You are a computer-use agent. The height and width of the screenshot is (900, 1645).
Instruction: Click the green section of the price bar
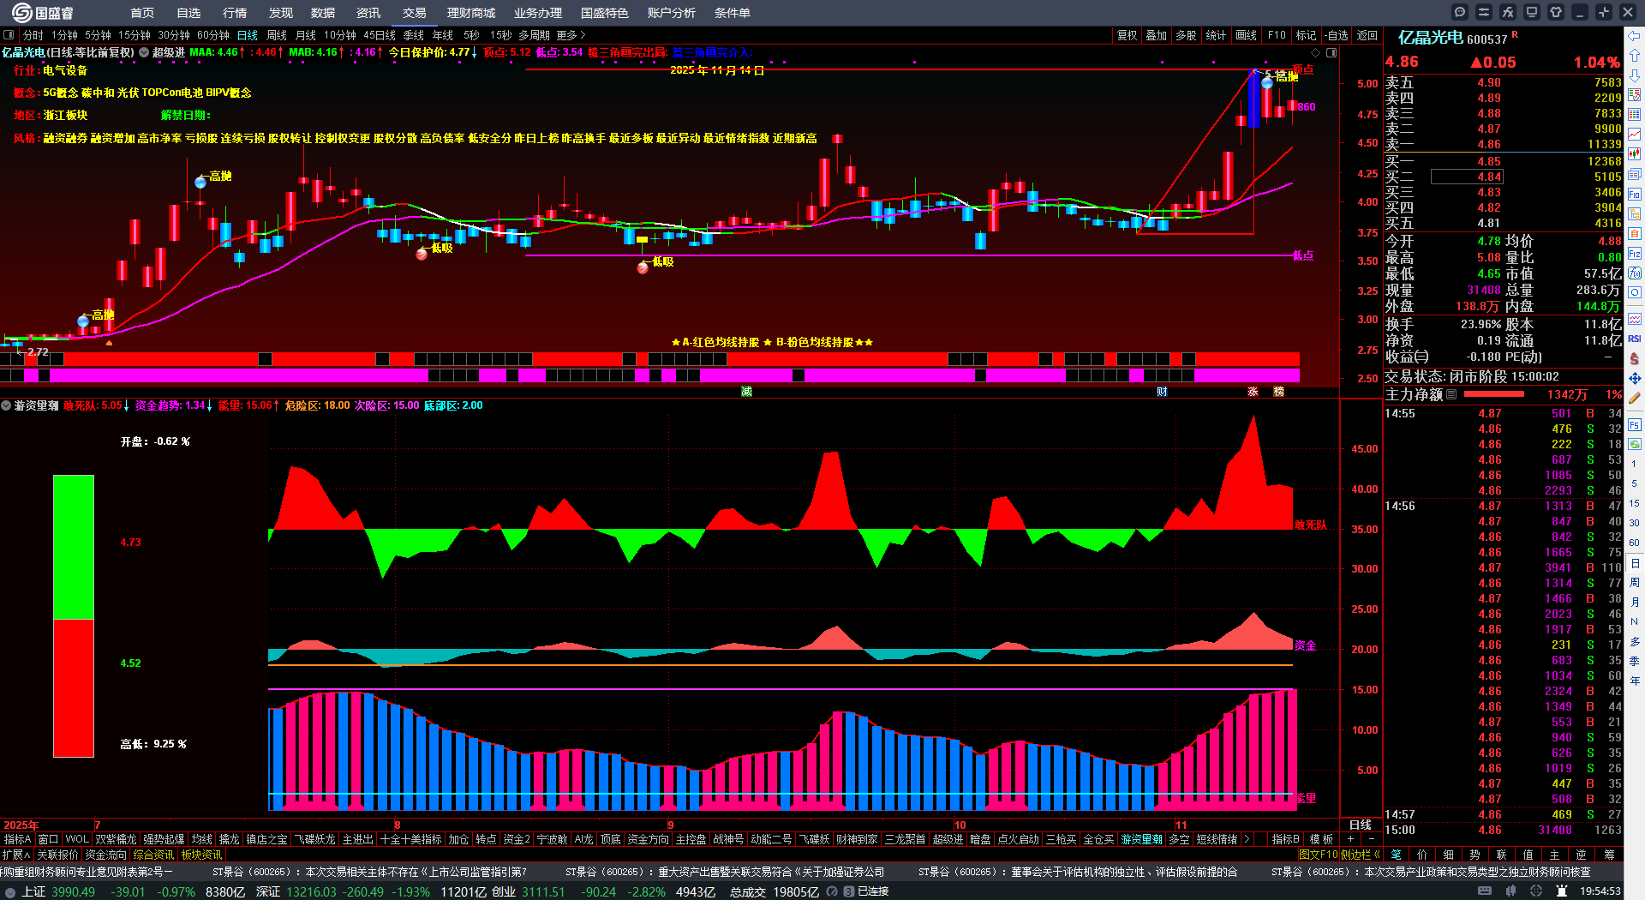(x=74, y=547)
